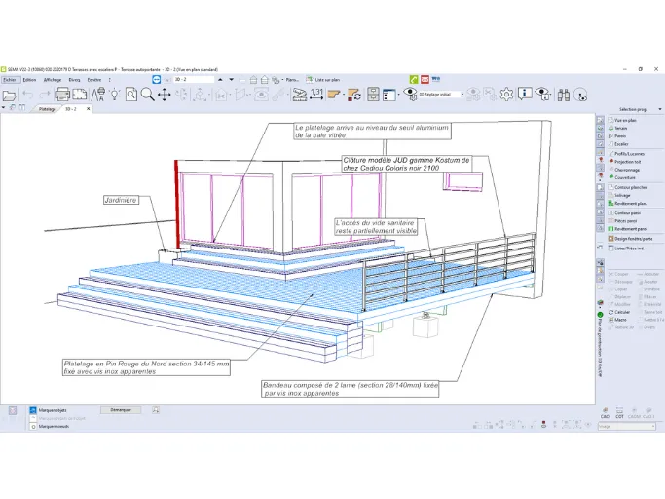The height and width of the screenshot is (499, 665).
Task: Open the Réglage initial dropdown
Action: [x=441, y=95]
